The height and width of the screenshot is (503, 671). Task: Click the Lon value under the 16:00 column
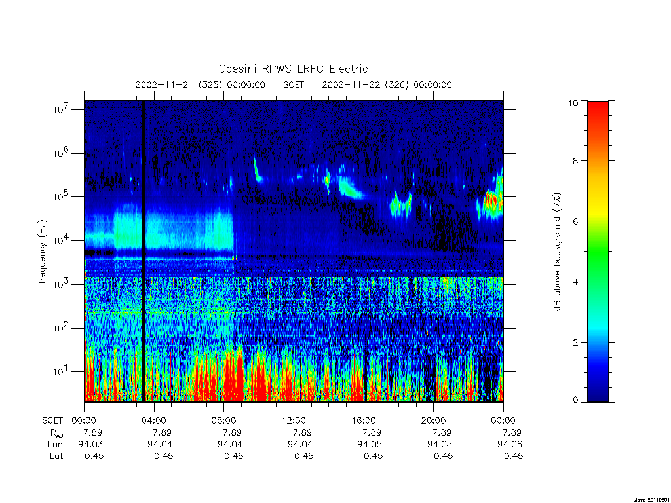click(x=370, y=445)
